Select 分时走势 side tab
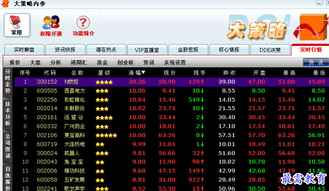 7,81
